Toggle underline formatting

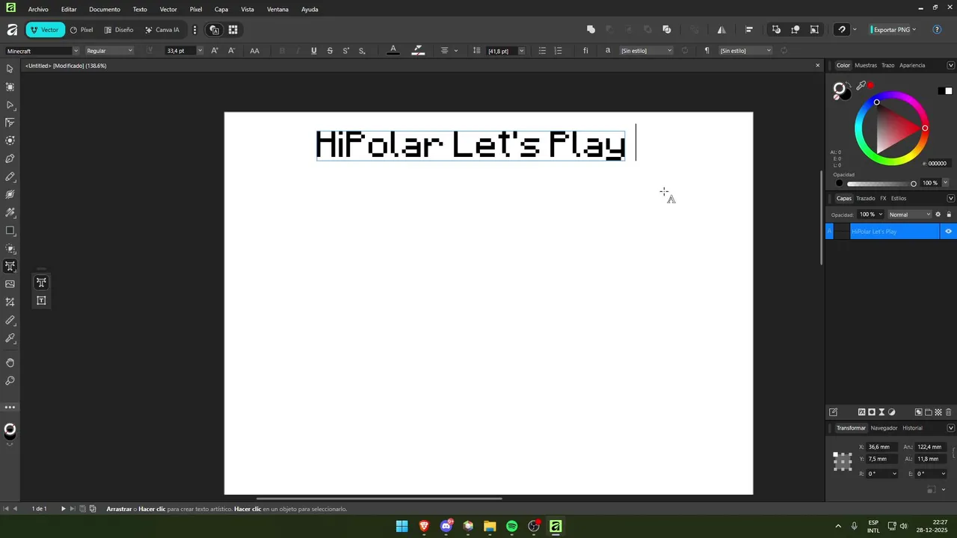[313, 51]
